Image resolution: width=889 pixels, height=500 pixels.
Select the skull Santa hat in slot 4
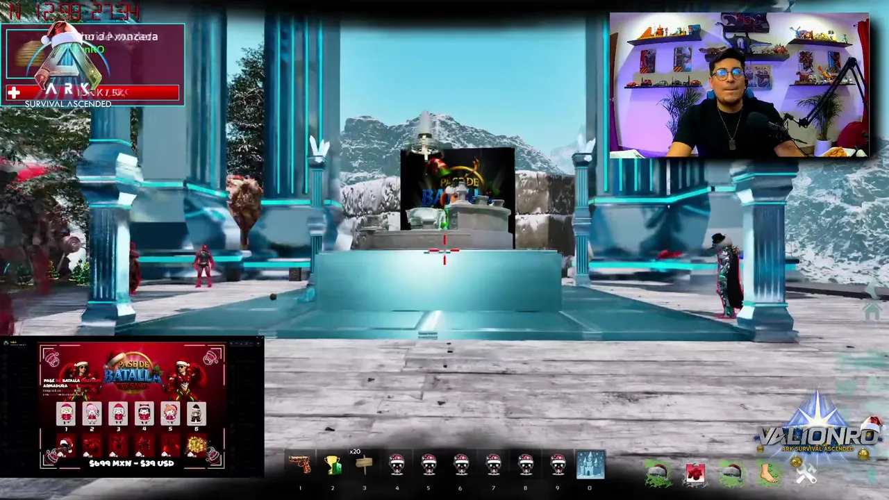click(397, 465)
